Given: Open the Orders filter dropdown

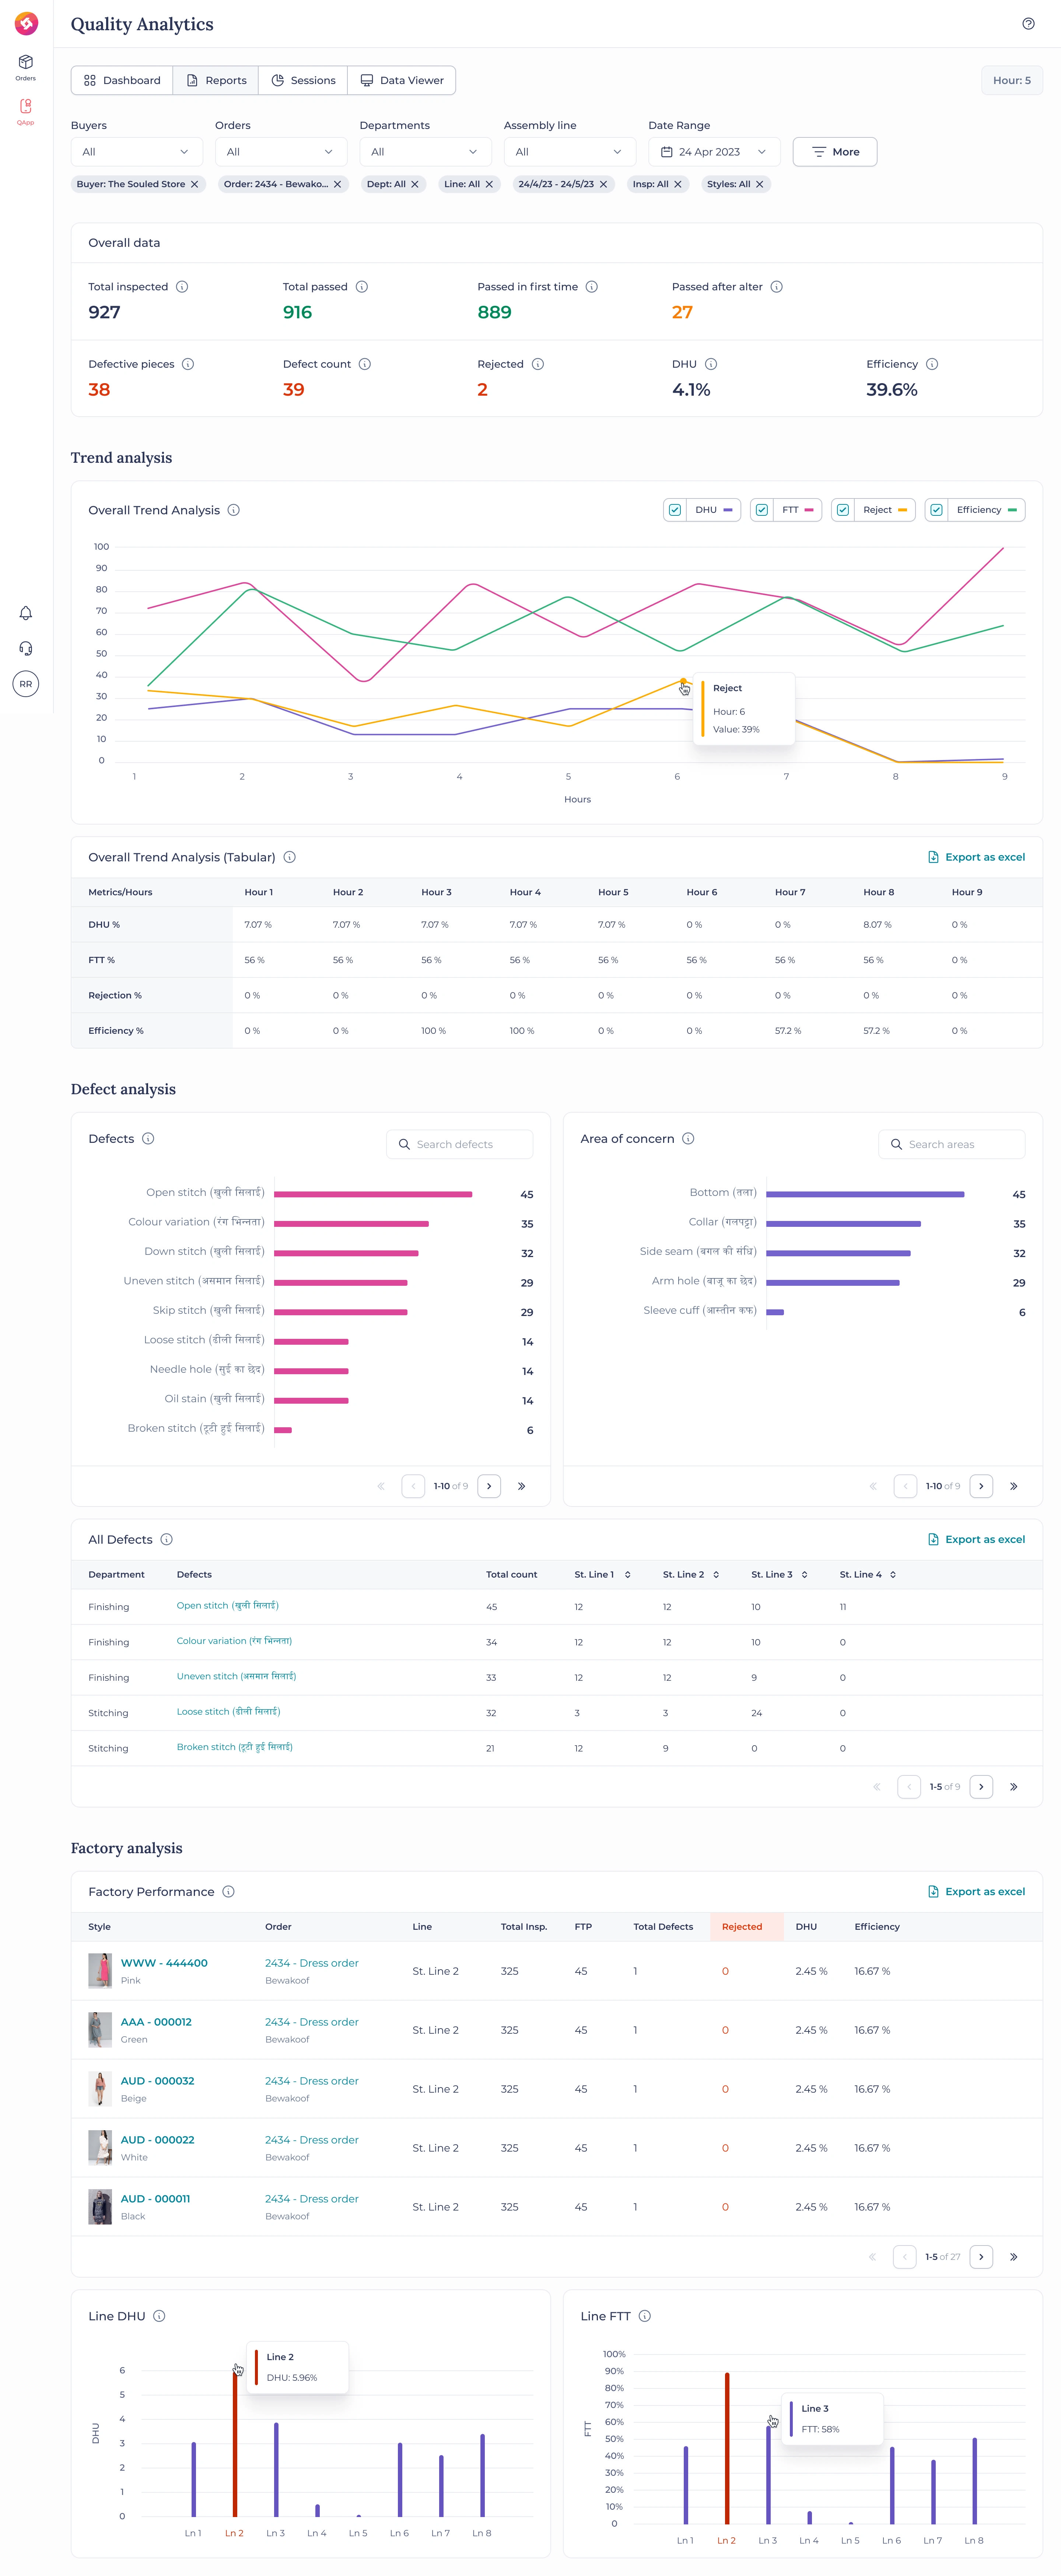Looking at the screenshot, I should tap(281, 152).
